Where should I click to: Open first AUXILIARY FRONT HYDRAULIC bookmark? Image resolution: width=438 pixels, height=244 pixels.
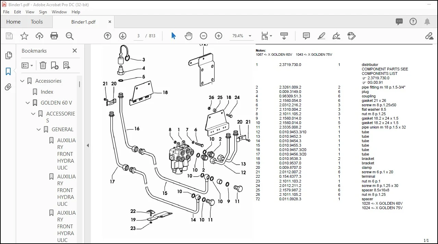(66, 154)
